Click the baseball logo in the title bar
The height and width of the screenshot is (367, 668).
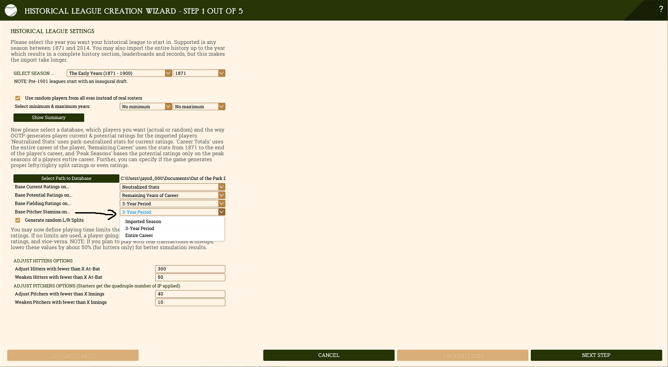[11, 10]
